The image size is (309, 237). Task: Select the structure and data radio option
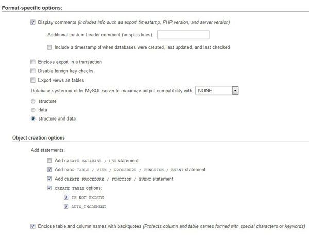(x=33, y=119)
